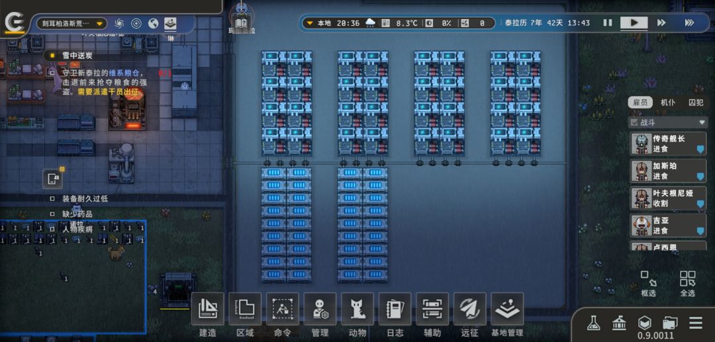715x342 pixels.
Task: Open the 辅助 assist menu
Action: tap(432, 315)
